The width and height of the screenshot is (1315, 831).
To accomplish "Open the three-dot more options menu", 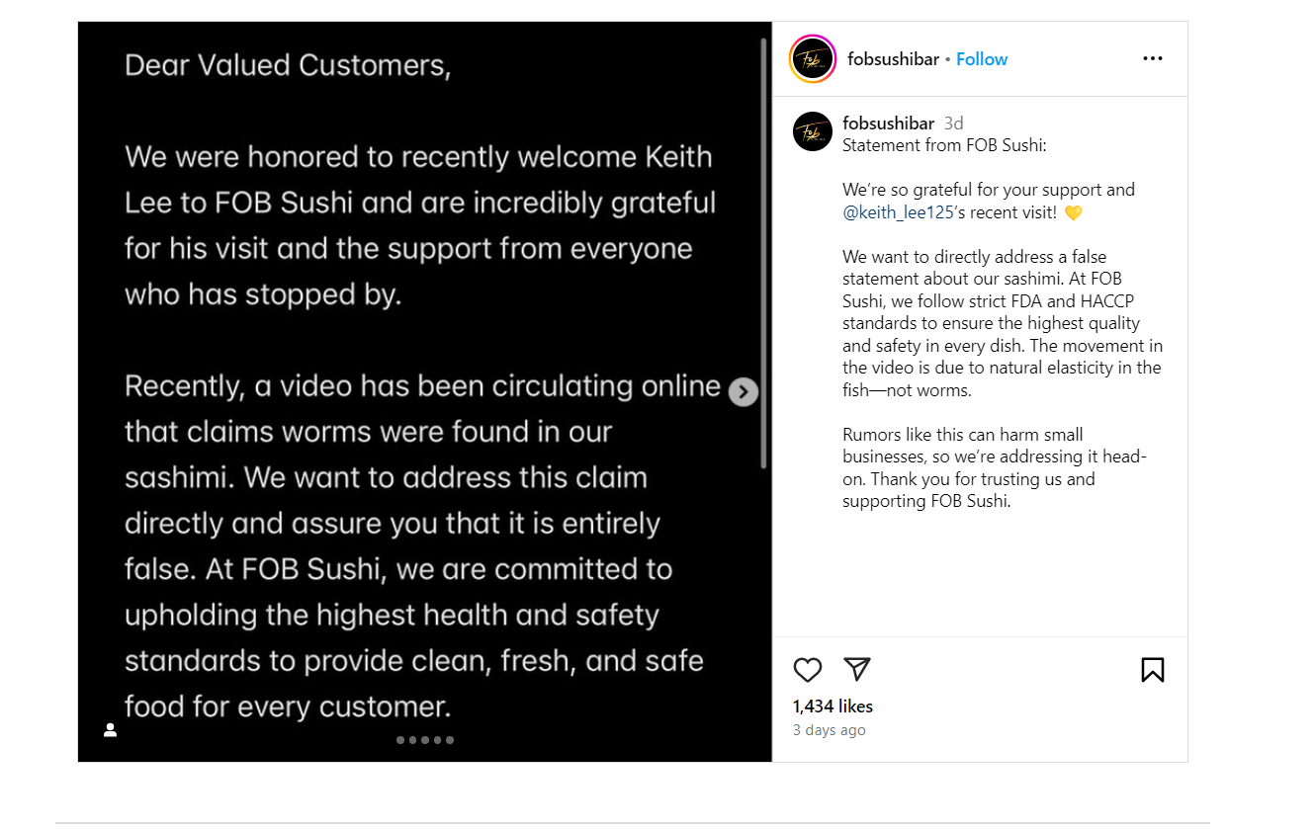I will pos(1152,59).
